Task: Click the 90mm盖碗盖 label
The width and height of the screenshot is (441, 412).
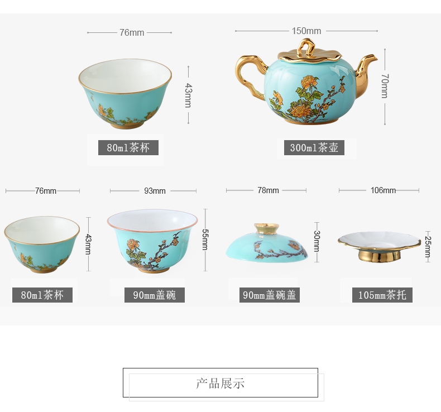Action: (x=270, y=295)
